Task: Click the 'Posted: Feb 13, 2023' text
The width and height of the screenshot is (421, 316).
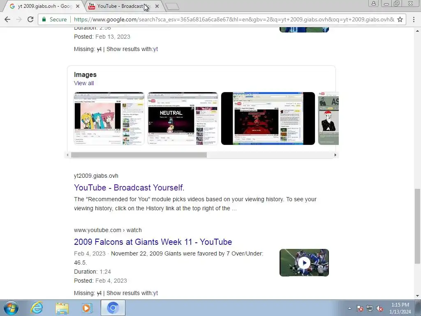Action: 102,37
